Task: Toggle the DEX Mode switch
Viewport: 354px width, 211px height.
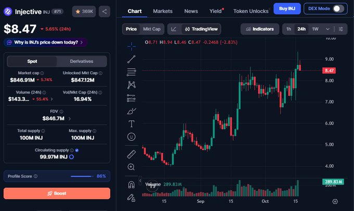Action: click(x=339, y=9)
